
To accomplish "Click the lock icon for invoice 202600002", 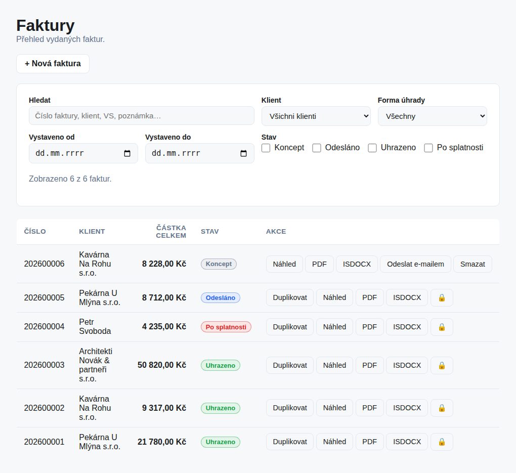I will (x=442, y=408).
